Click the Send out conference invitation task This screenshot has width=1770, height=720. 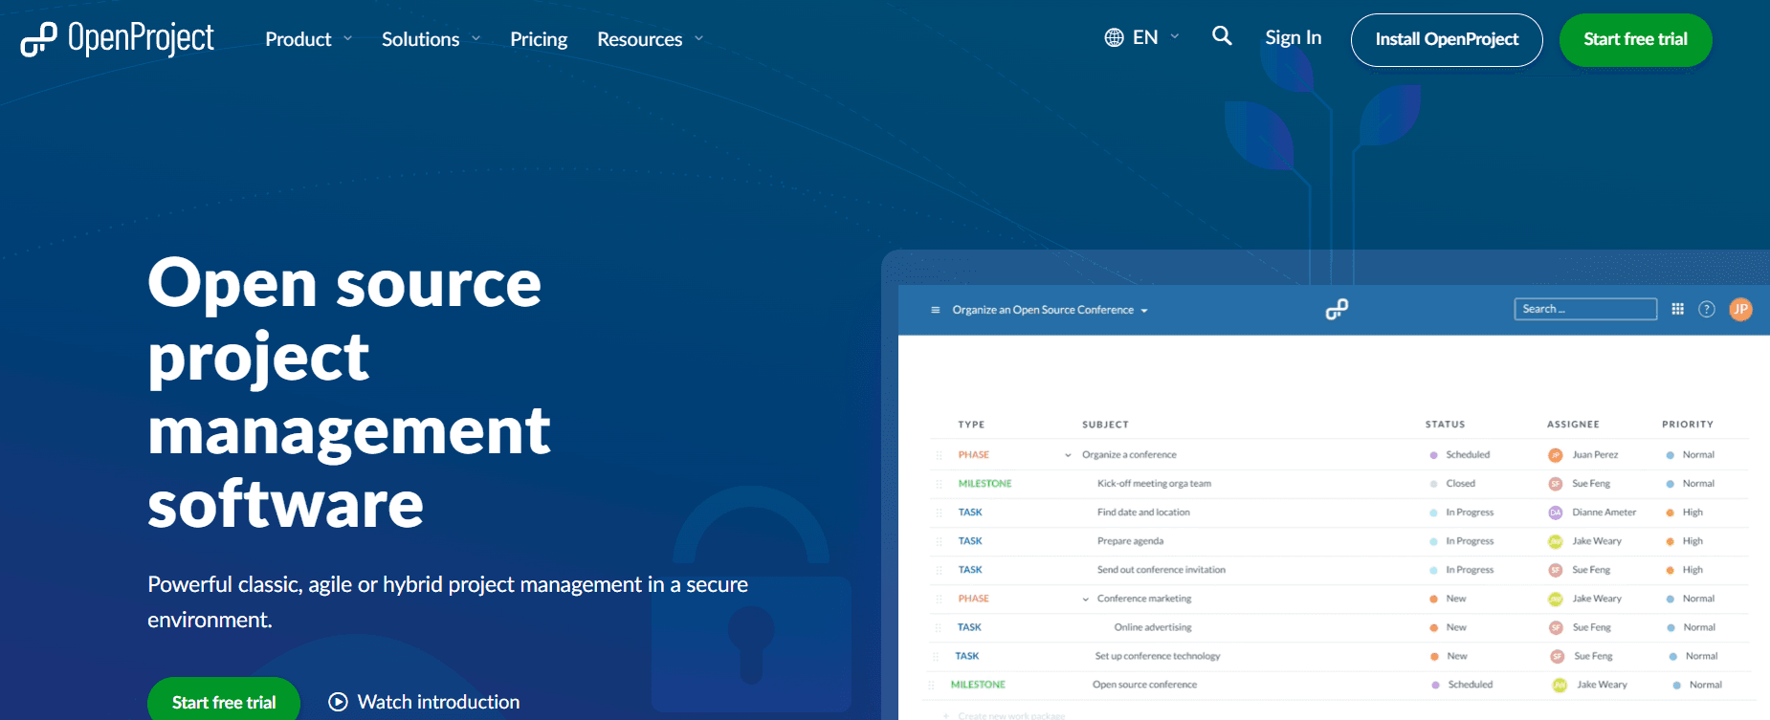1161,570
